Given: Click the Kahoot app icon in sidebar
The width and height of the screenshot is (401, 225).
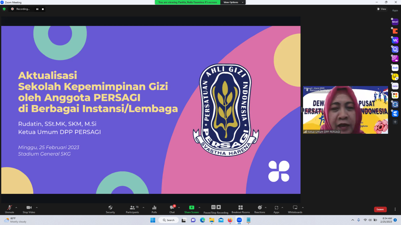Looking at the screenshot, I should [x=395, y=22].
